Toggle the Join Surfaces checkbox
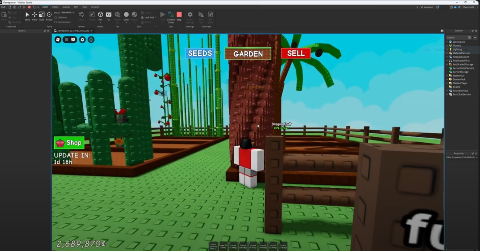 click(x=55, y=22)
